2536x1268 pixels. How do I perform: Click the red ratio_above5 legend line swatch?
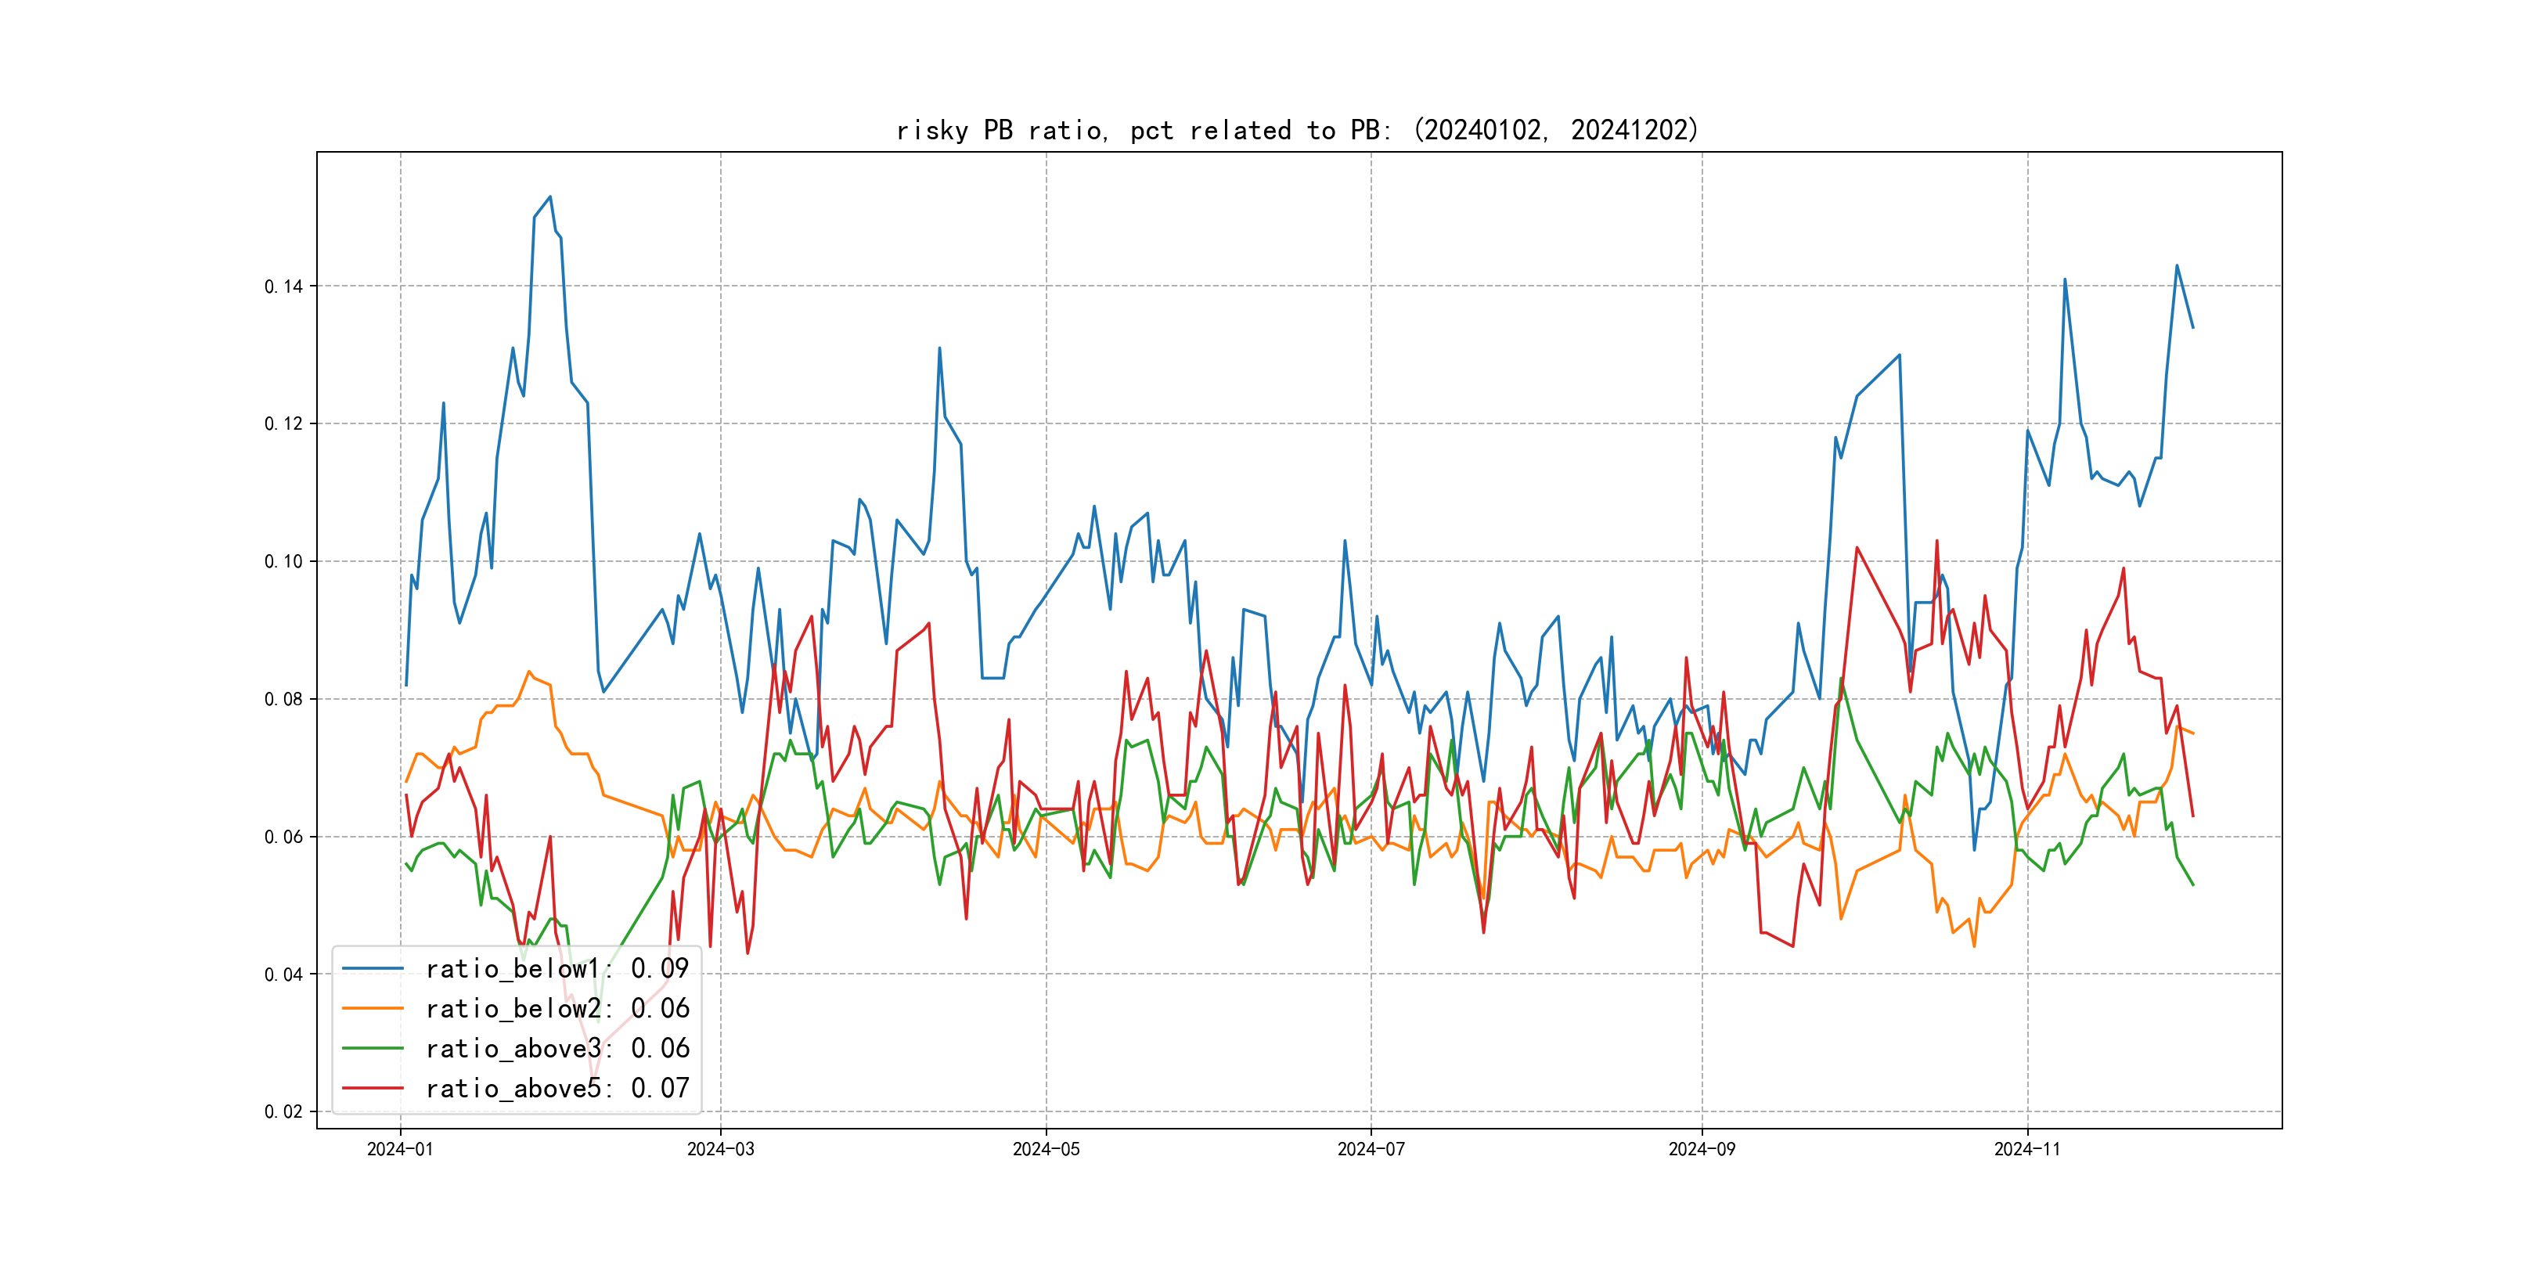(x=372, y=1088)
